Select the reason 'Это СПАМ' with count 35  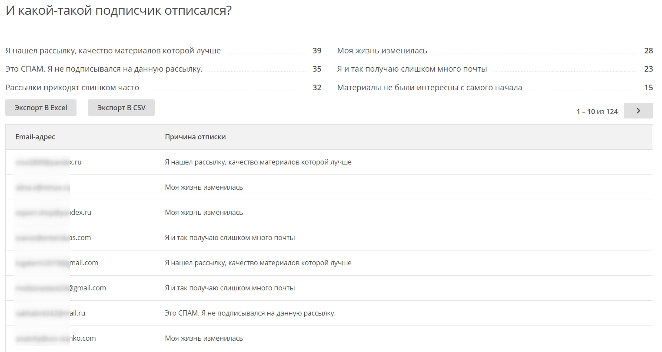(163, 69)
